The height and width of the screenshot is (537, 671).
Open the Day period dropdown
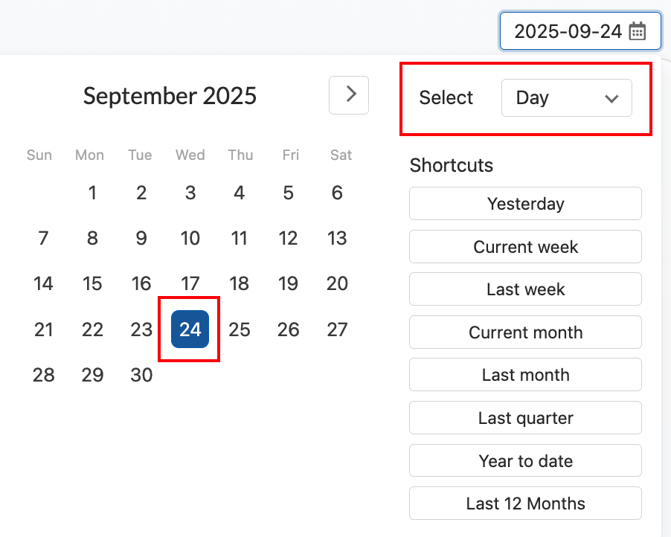point(566,98)
